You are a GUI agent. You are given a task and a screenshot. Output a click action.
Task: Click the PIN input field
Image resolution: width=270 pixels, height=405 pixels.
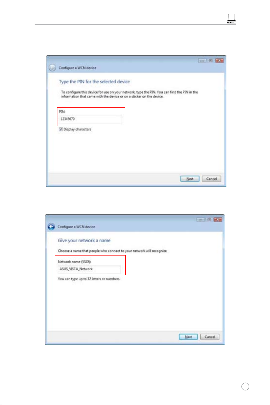coord(90,119)
